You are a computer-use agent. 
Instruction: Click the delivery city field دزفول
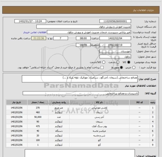[x=115, y=57]
